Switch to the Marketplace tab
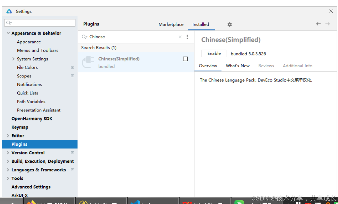Image resolution: width=338 pixels, height=204 pixels. pyautogui.click(x=171, y=24)
